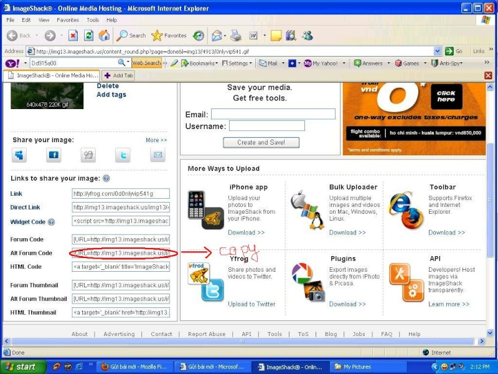Expand the Yahoo search box dropdown arrow

click(x=128, y=63)
